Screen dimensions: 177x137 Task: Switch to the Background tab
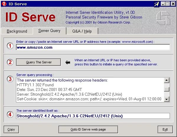17,31
